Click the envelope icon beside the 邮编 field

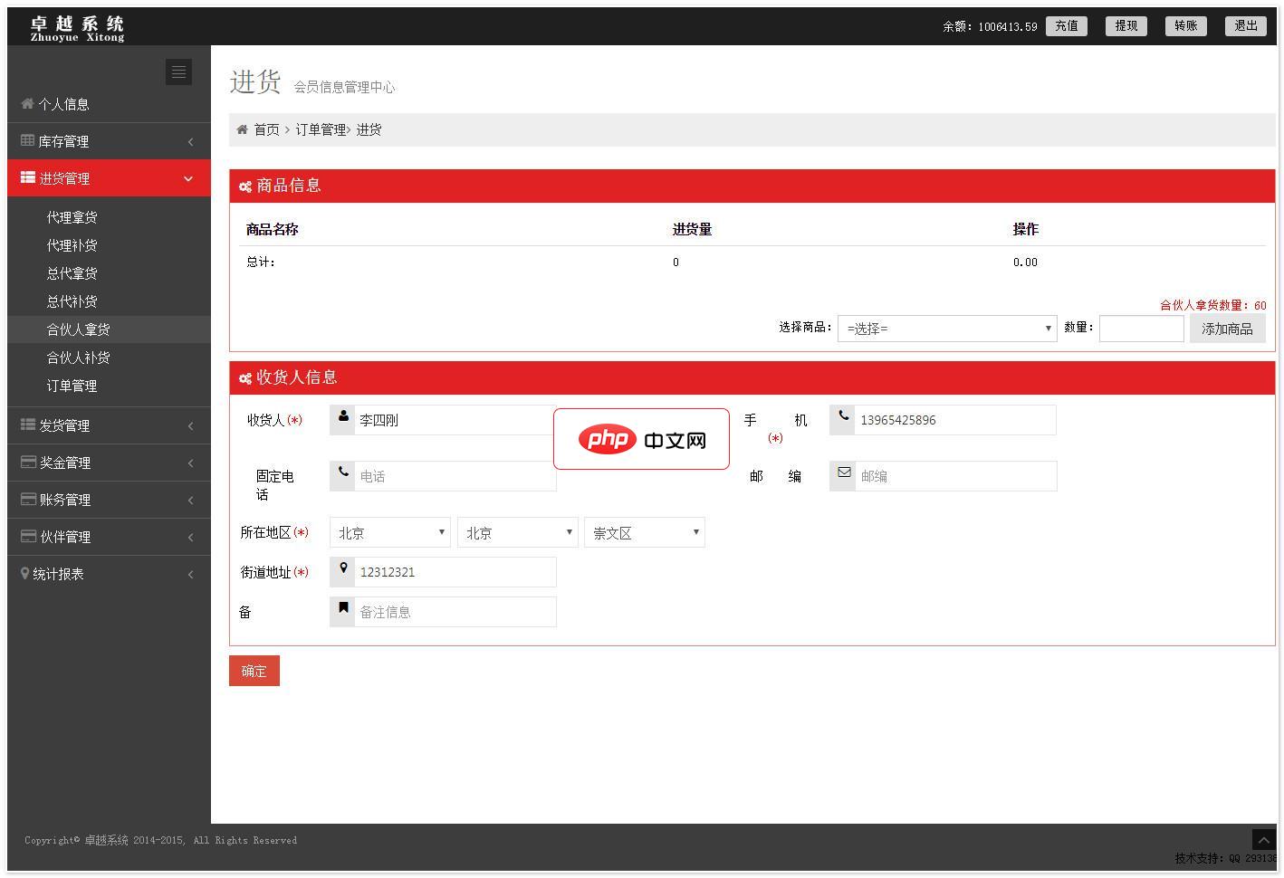pyautogui.click(x=843, y=472)
